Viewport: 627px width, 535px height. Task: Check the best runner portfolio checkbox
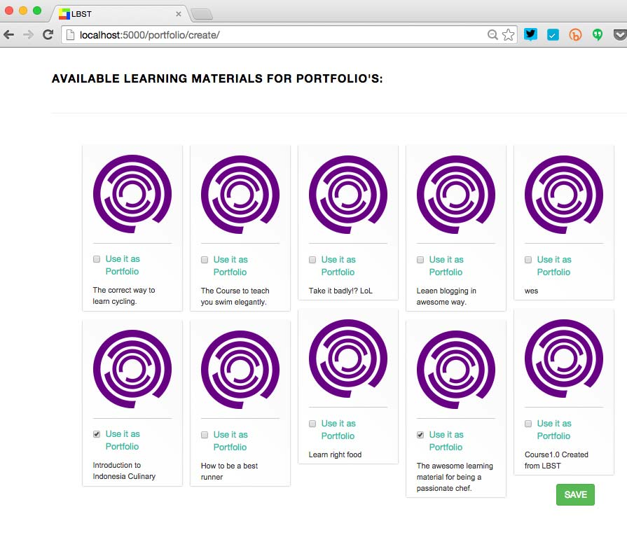[x=205, y=435]
